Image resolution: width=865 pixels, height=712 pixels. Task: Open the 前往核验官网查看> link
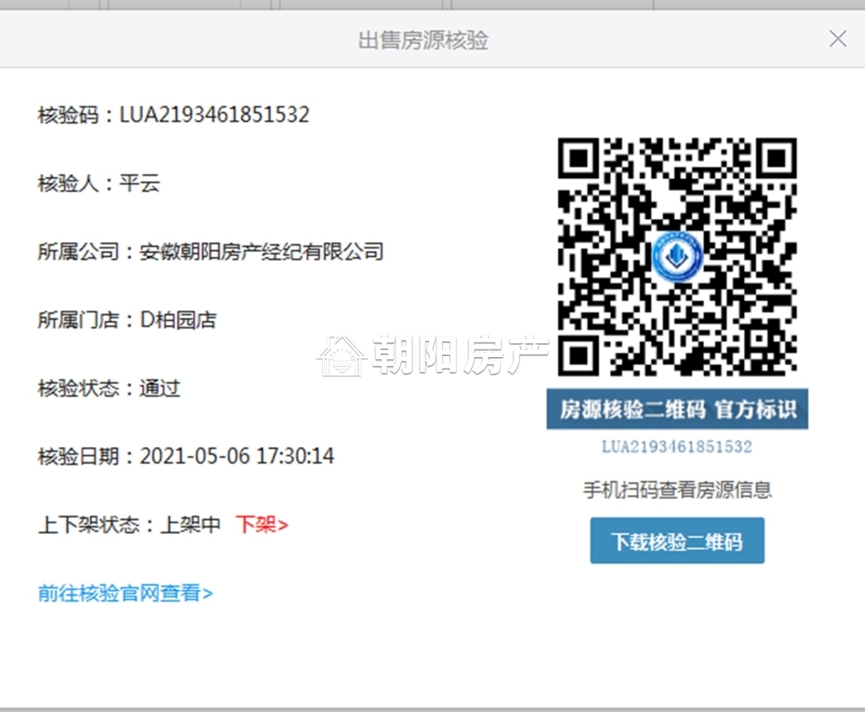125,593
